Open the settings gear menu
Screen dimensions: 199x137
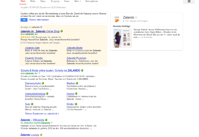pyautogui.click(x=189, y=1)
